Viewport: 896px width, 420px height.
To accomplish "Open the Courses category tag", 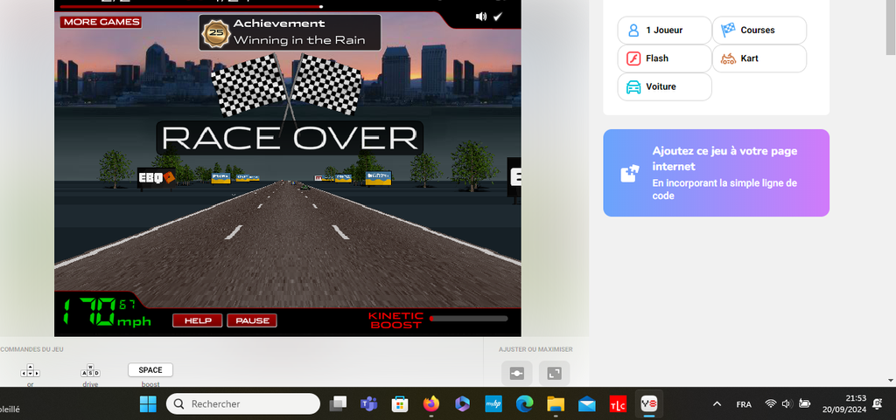I will pos(759,31).
